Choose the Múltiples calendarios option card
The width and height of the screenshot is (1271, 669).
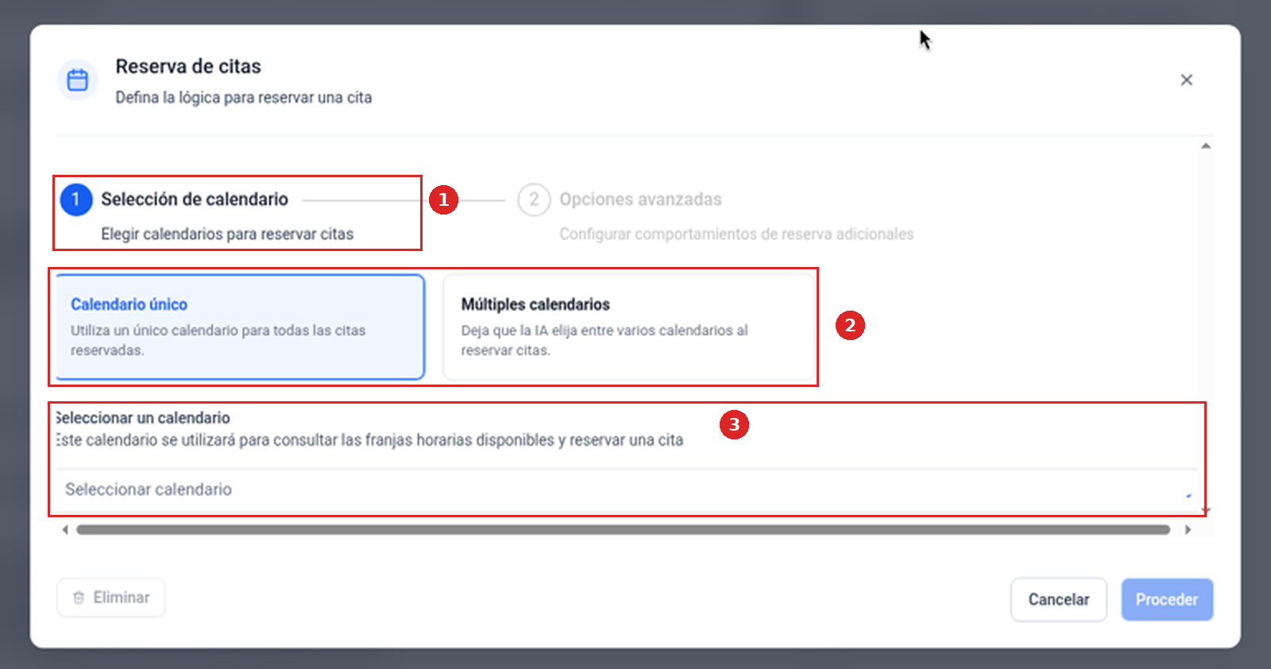628,327
